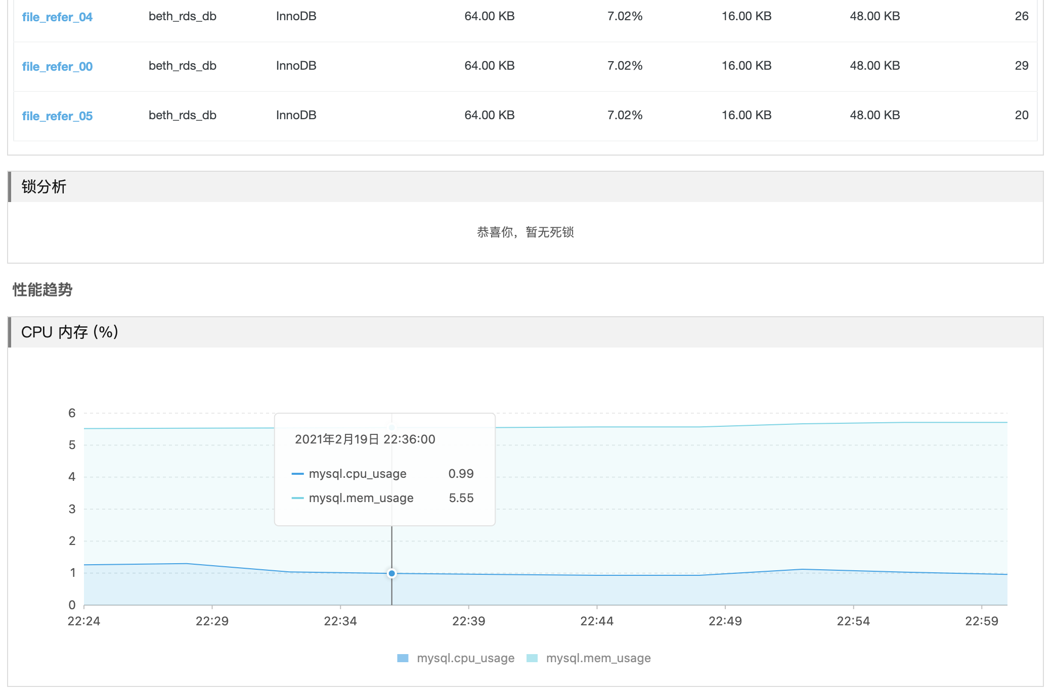The width and height of the screenshot is (1053, 693).
Task: Click the 22:44 x-axis time label
Action: pyautogui.click(x=597, y=621)
